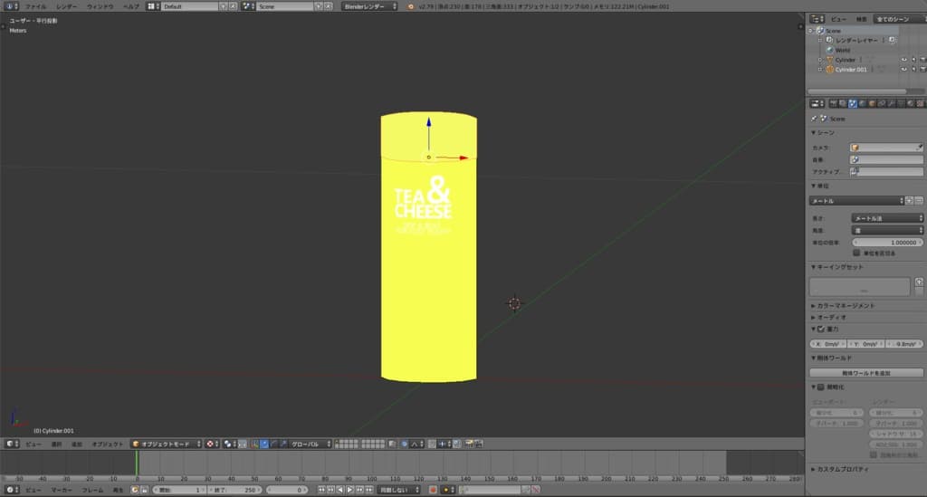Toggle the 重力 (Gravity) checkbox

[820, 329]
